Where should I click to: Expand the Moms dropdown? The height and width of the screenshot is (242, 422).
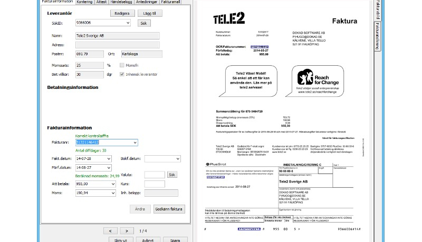pos(113,193)
